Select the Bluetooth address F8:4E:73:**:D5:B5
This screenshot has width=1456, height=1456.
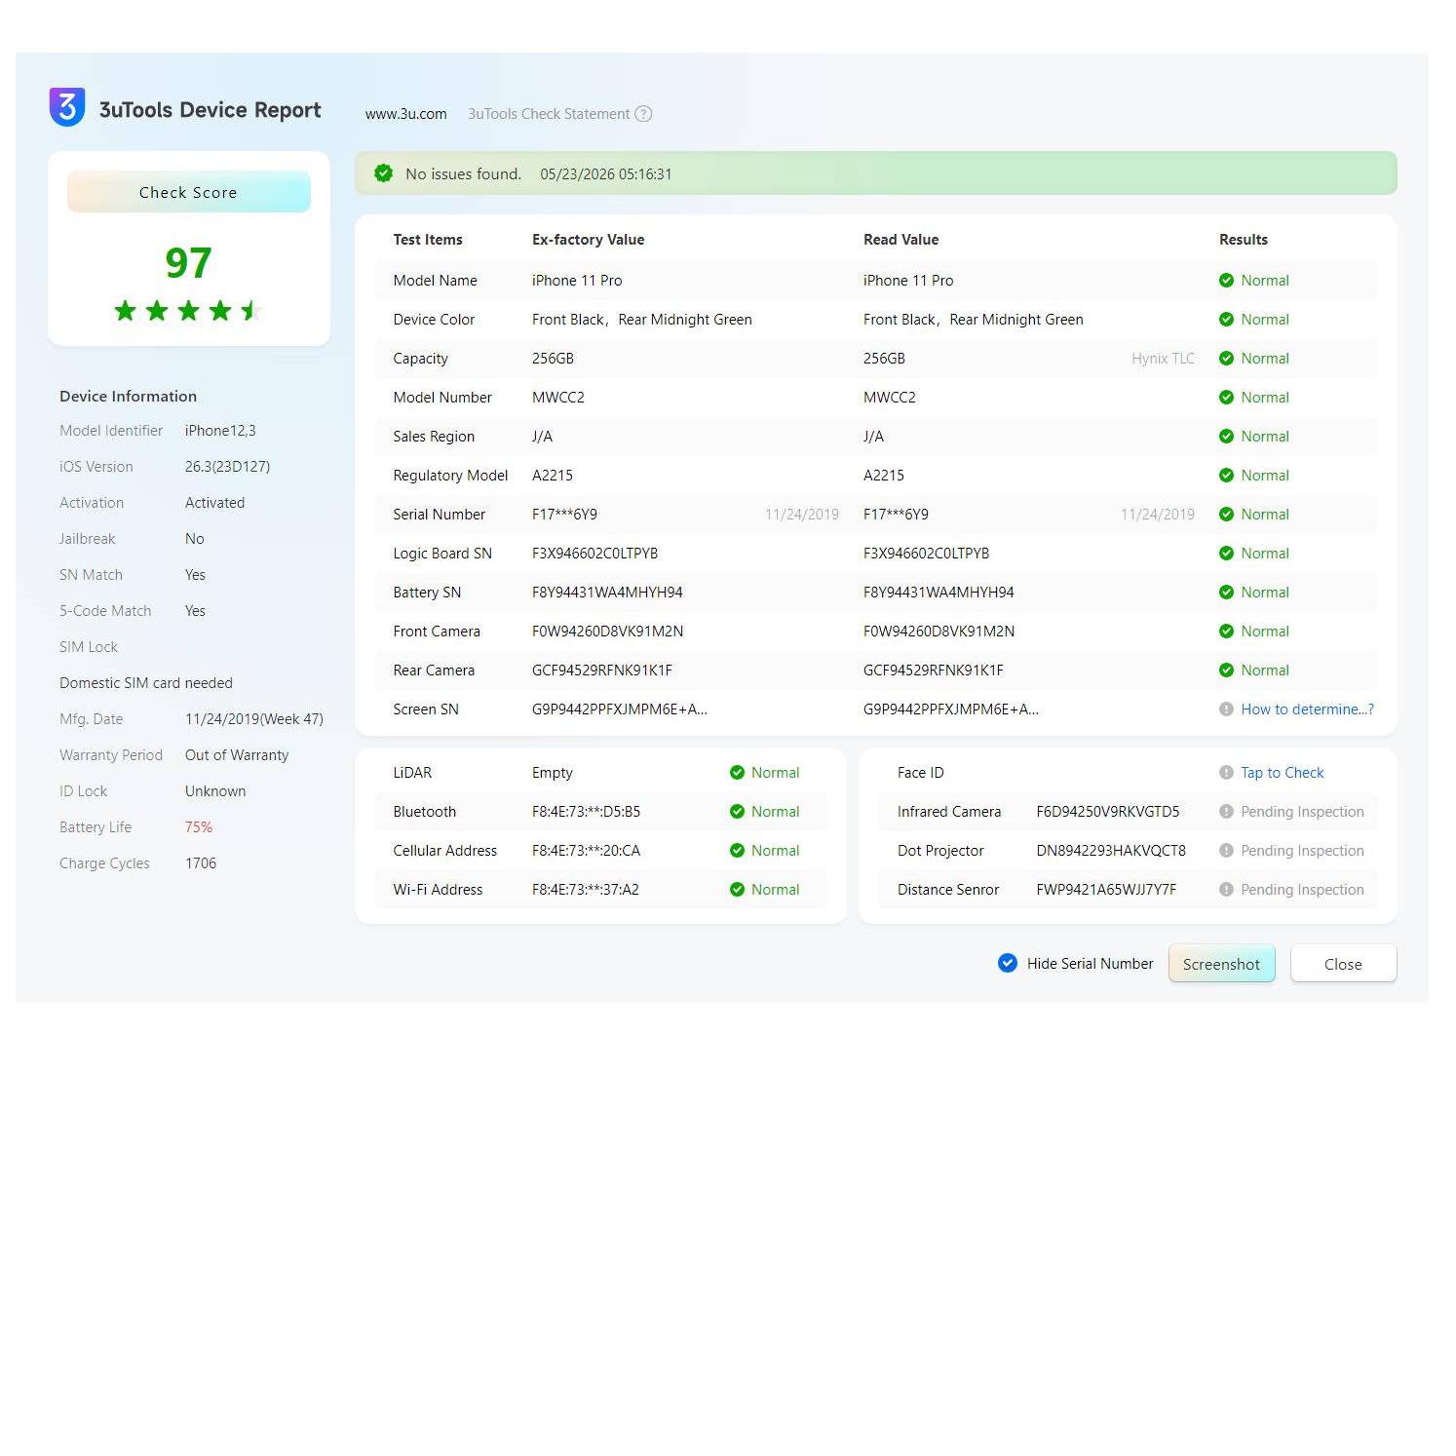pos(586,812)
